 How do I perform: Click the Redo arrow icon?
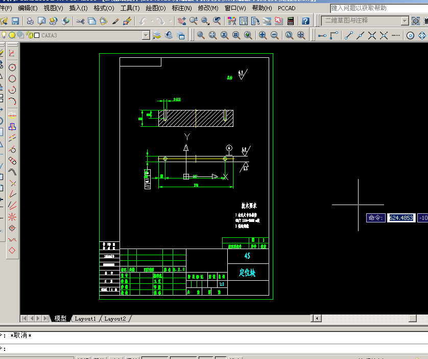[x=161, y=21]
